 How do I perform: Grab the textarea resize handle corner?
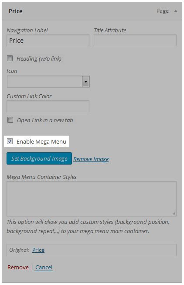click(x=174, y=213)
